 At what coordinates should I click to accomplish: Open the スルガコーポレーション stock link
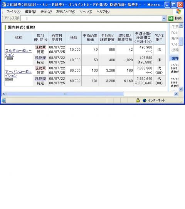tap(18, 53)
